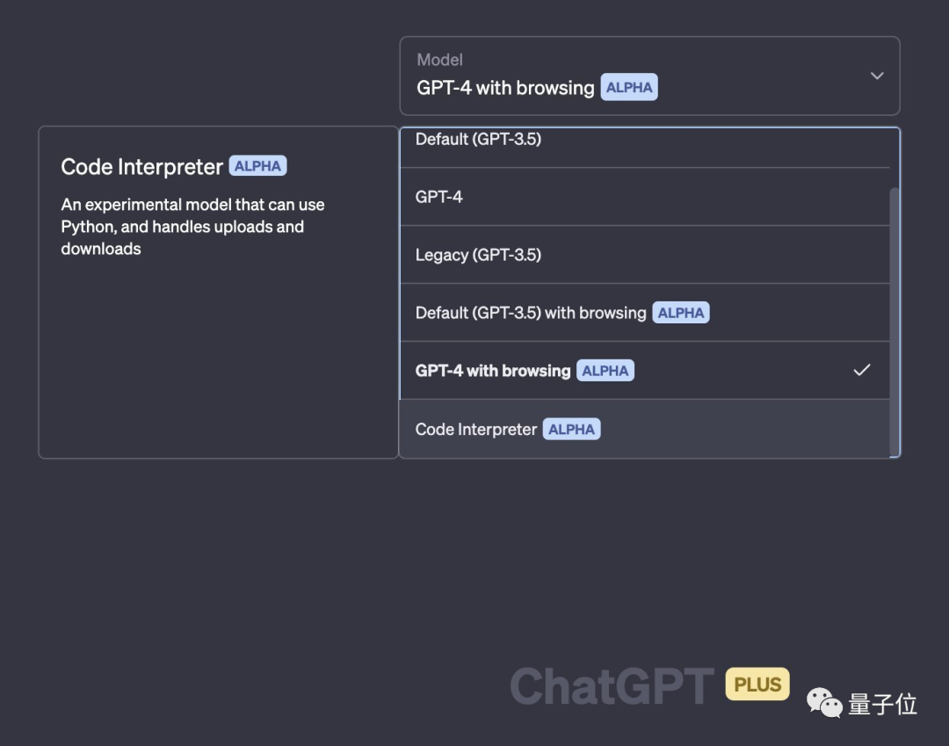Click ALPHA badge on GPT-4 with browsing option
Viewport: 949px width, 746px height.
605,371
